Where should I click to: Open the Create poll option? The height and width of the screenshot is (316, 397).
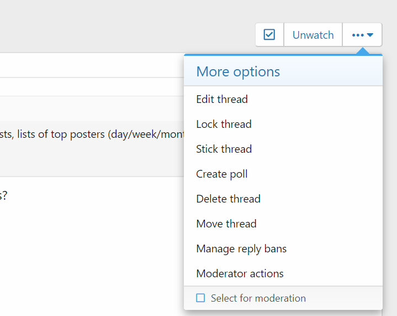(x=221, y=174)
